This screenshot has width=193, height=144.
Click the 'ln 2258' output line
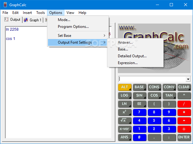(x=12, y=29)
